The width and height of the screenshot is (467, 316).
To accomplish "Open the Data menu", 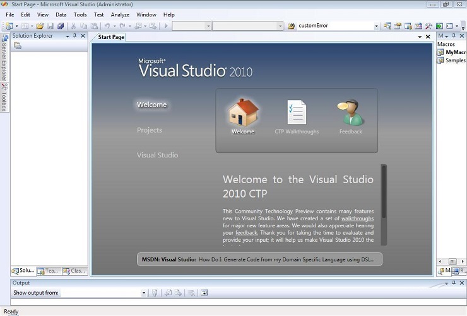I will point(61,14).
